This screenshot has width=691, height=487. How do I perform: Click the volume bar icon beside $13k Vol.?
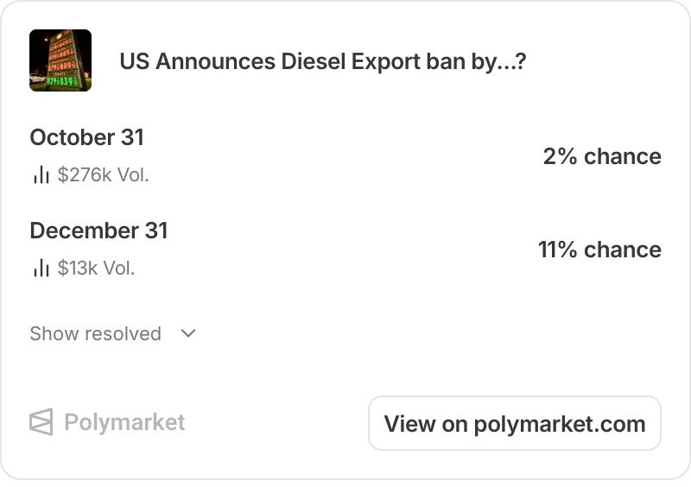click(x=41, y=268)
